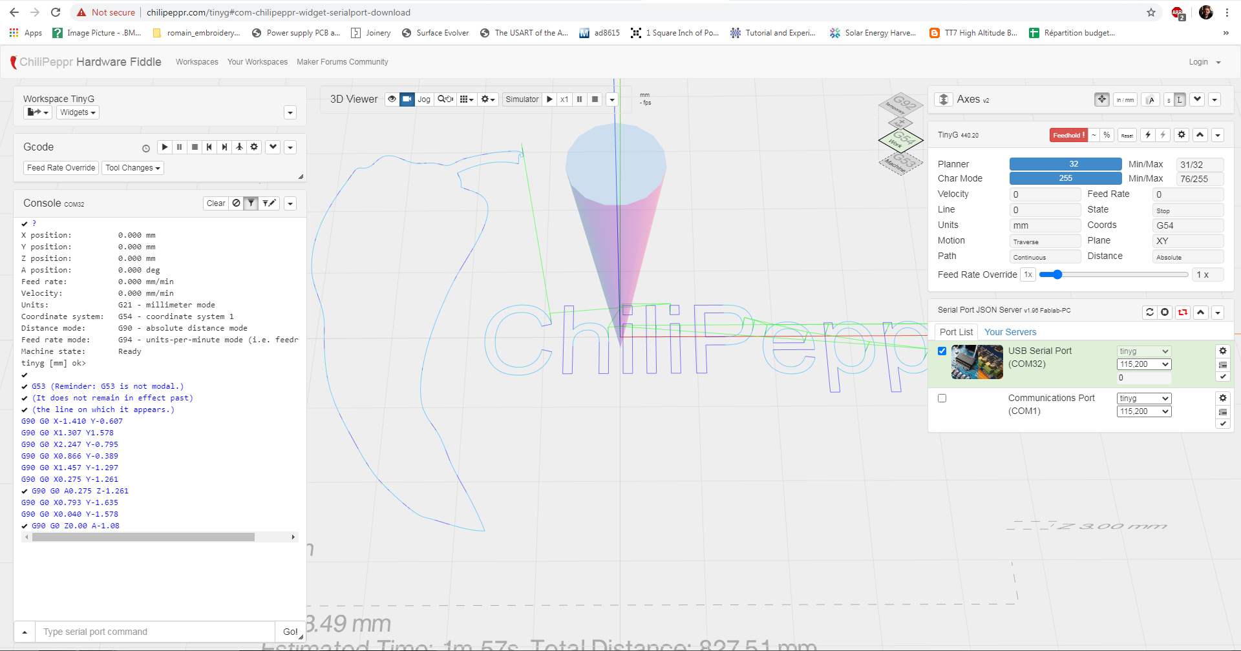Stop Gcode execution in Gcode widget
Screen dimensions: 1241x651
[195, 147]
